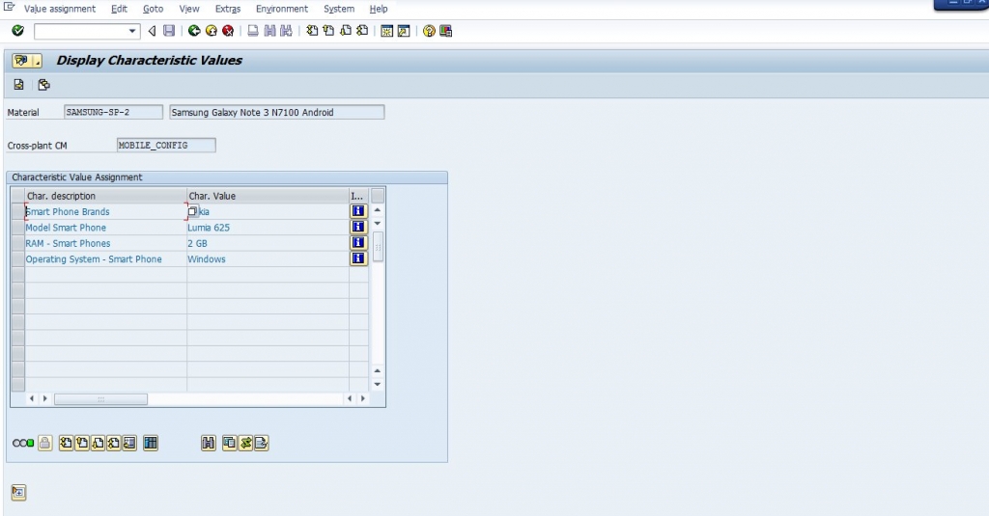Click the yellow Exit arrow icon

click(x=212, y=31)
